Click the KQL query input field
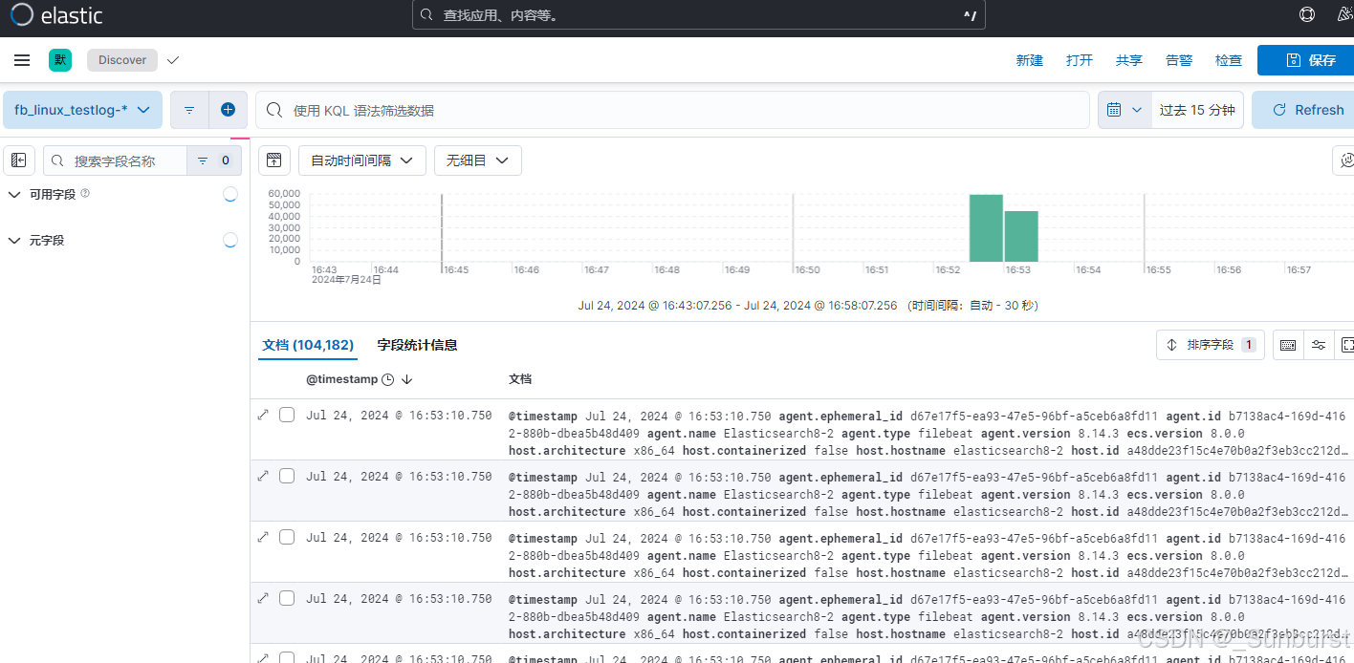 pos(669,109)
